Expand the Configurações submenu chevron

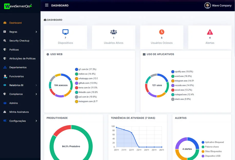click(x=36, y=121)
